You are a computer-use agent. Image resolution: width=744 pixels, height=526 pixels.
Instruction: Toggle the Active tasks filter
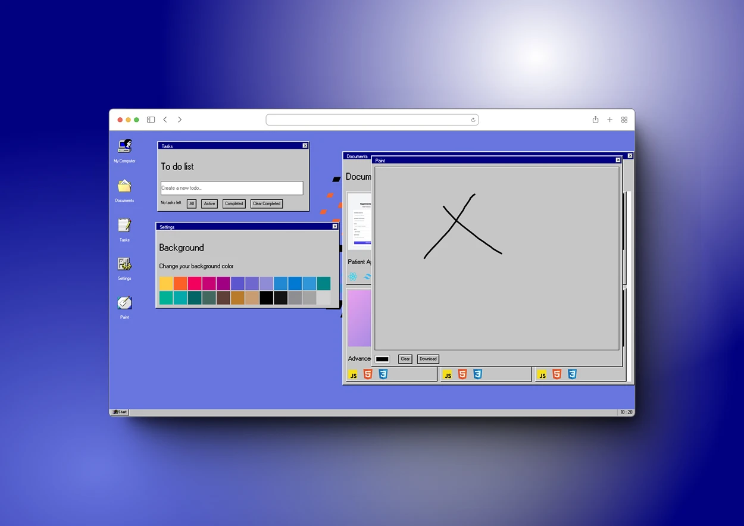tap(209, 203)
